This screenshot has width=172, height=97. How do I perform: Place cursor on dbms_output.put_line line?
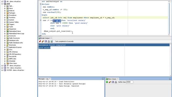point(58,31)
